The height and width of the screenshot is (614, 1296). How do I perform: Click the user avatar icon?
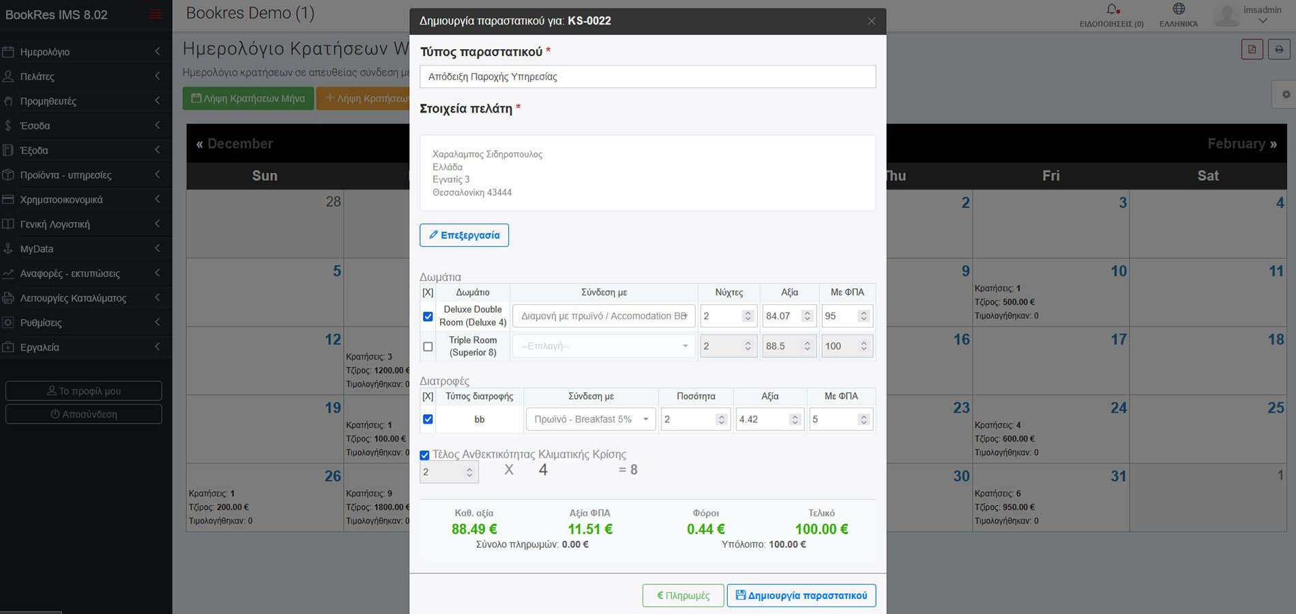pos(1226,15)
